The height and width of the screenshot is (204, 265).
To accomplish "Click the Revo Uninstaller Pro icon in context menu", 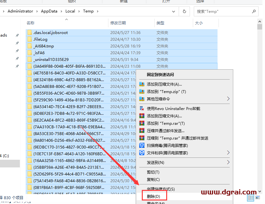I will coord(142,109).
